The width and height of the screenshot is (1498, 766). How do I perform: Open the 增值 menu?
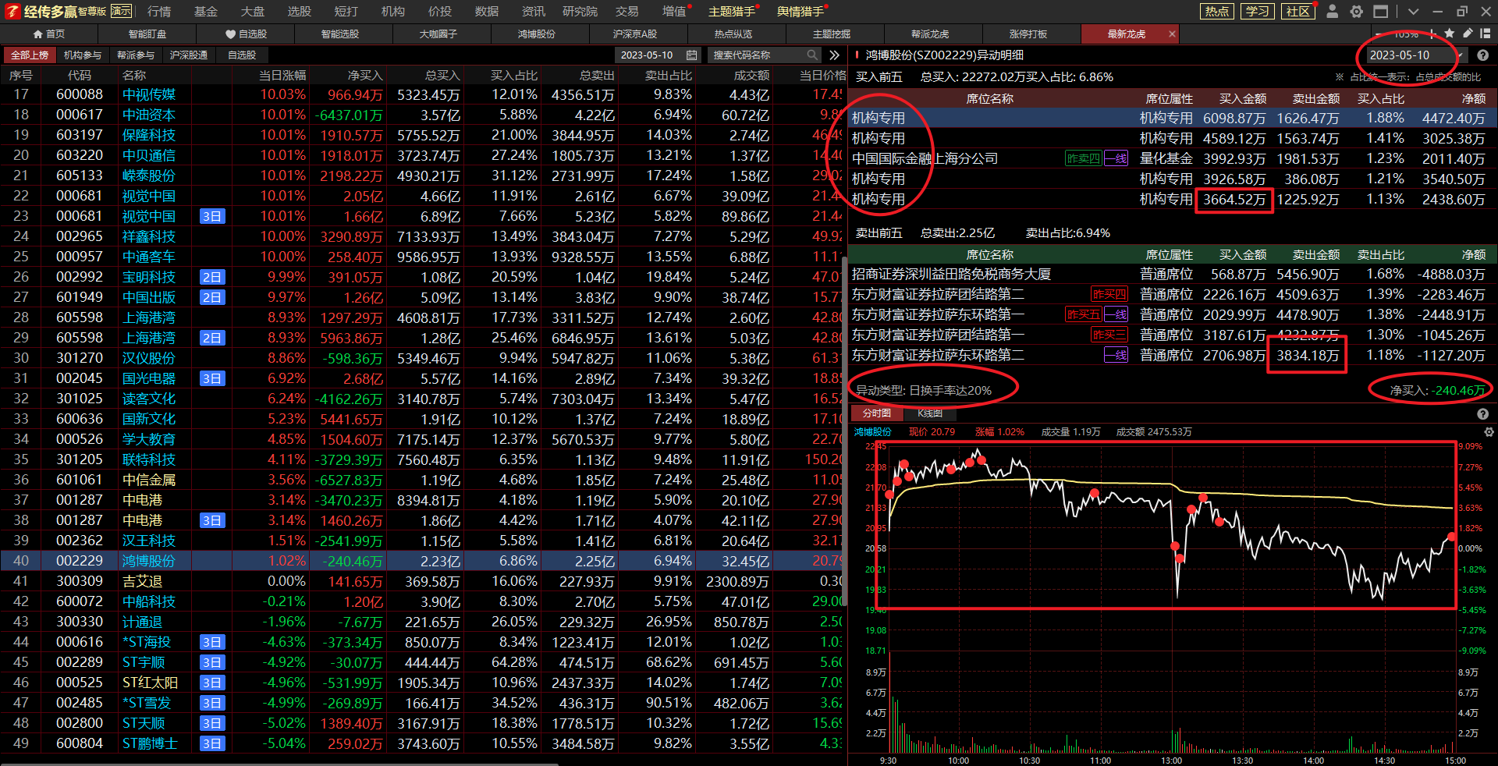(x=673, y=12)
